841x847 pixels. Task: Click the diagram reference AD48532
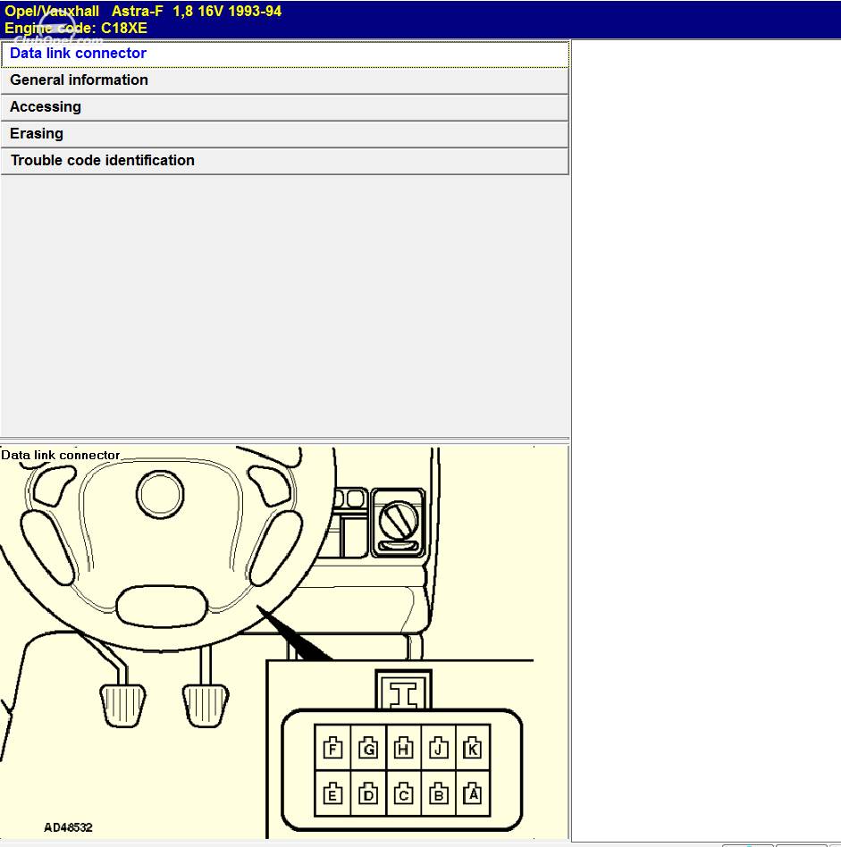point(68,827)
